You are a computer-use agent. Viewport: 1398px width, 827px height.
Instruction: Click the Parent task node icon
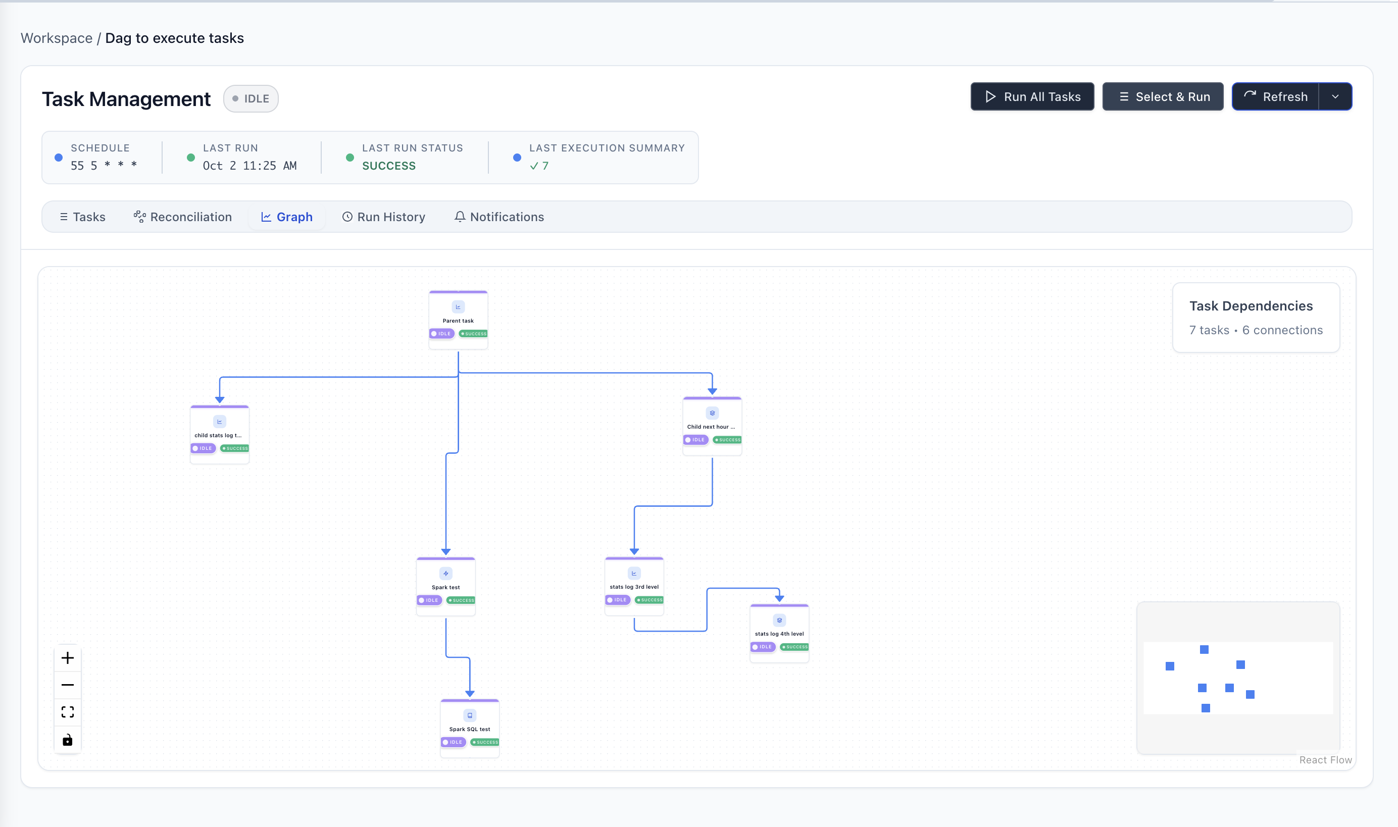click(458, 307)
